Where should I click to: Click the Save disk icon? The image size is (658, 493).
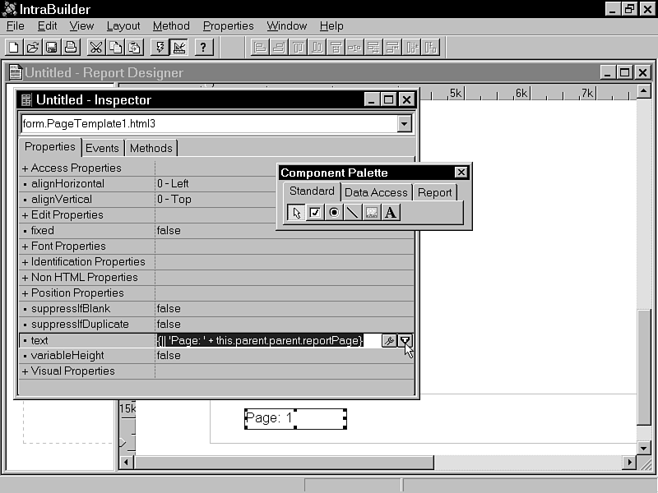pyautogui.click(x=51, y=47)
